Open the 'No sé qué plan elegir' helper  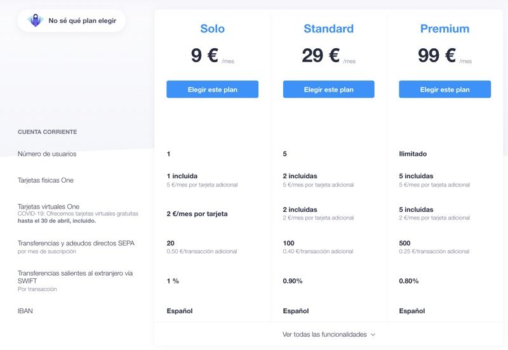point(71,21)
